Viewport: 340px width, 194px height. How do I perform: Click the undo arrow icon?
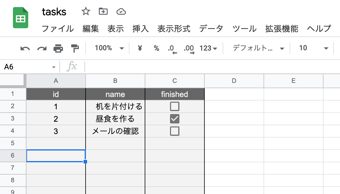click(25, 48)
